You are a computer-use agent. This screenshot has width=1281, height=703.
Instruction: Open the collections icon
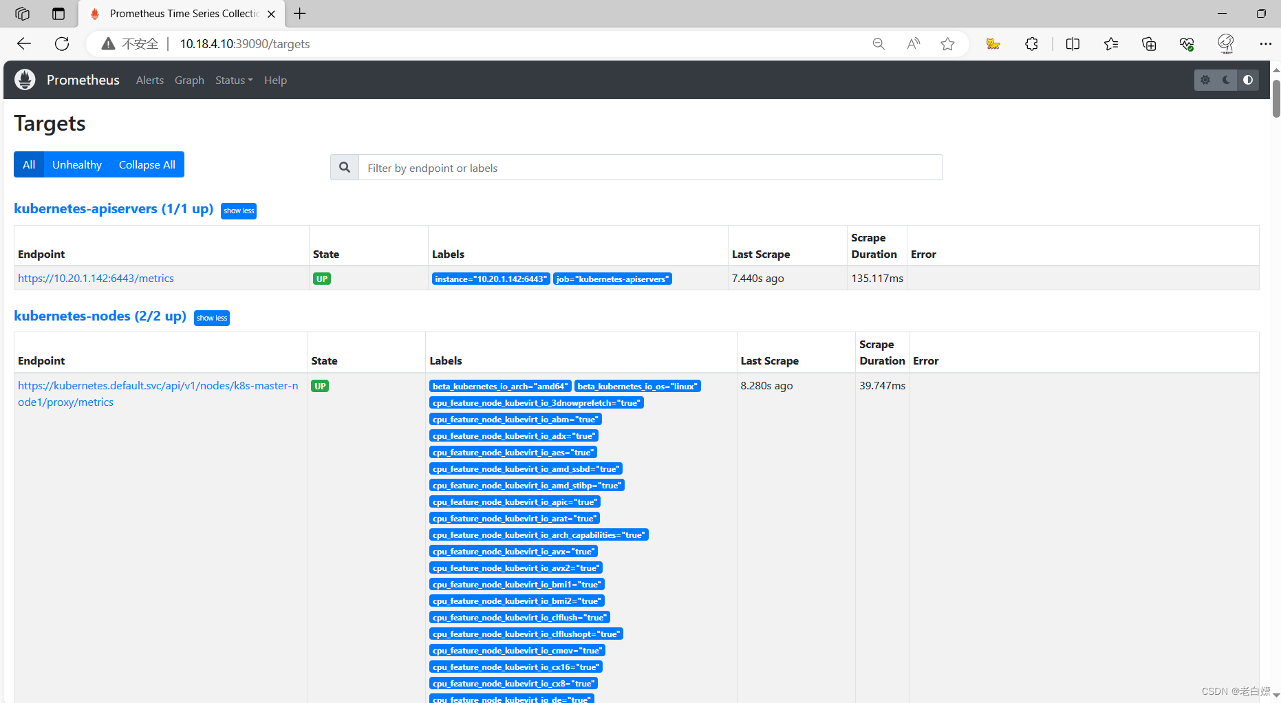(x=1149, y=44)
